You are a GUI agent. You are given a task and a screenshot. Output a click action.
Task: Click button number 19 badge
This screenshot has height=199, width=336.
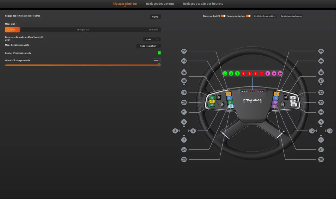tap(184, 92)
